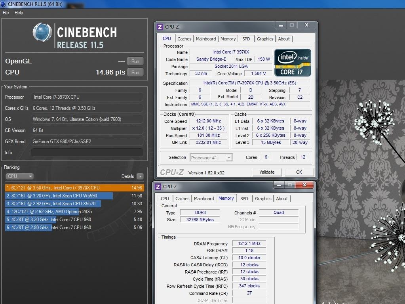Select ranking row Xeon CPU W5590
405x304 pixels.
point(74,196)
